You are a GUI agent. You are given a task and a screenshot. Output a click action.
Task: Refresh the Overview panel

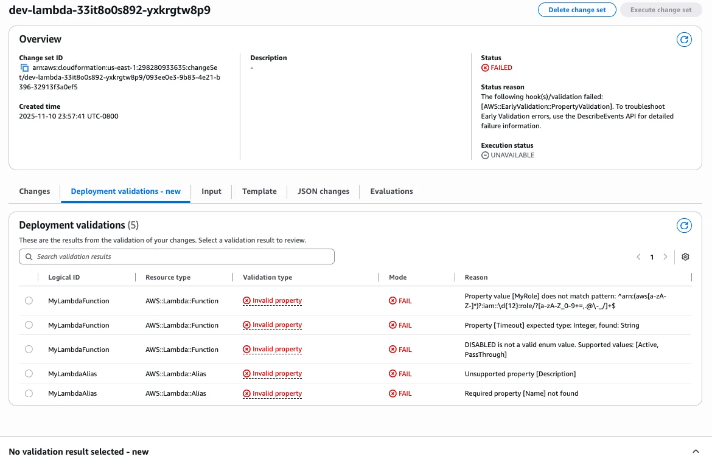point(684,40)
